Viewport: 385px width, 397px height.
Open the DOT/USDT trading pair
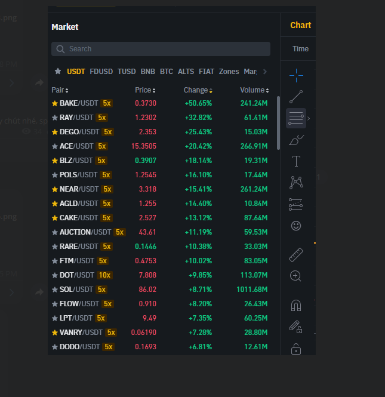pyautogui.click(x=159, y=275)
